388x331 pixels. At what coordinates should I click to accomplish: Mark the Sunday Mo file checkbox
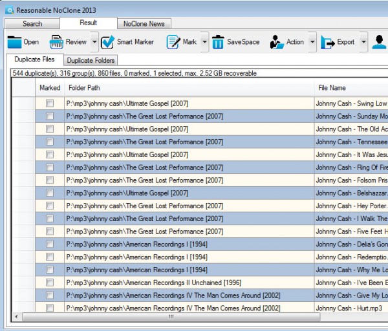tap(50, 116)
